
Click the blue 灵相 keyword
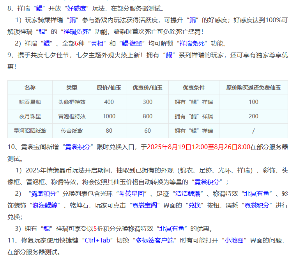(97, 44)
